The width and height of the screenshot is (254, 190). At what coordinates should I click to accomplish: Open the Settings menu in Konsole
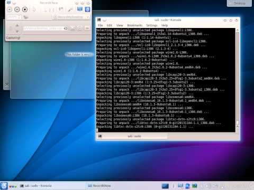click(x=152, y=25)
